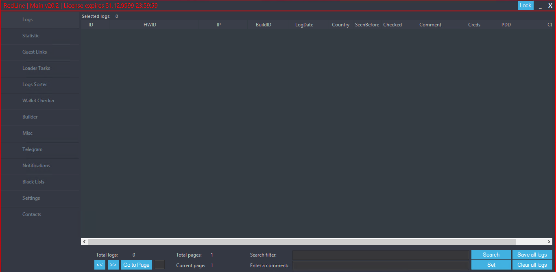Click the horizontal scrollbar's right arrow
This screenshot has height=272, width=556.
click(549, 242)
